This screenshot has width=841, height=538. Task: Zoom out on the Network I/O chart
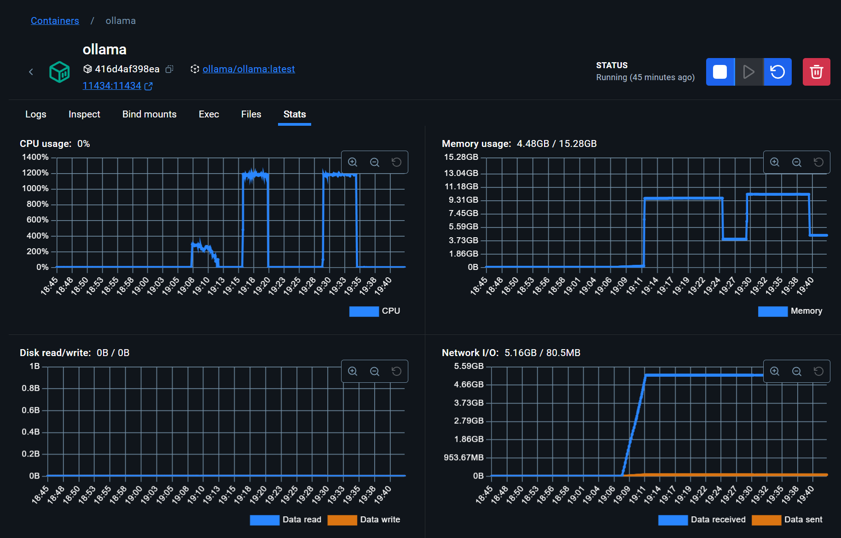pos(797,371)
